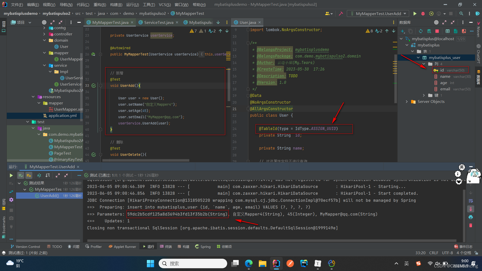The height and width of the screenshot is (271, 482).
Task: Click the green Run button in top toolbar
Action: click(x=415, y=14)
